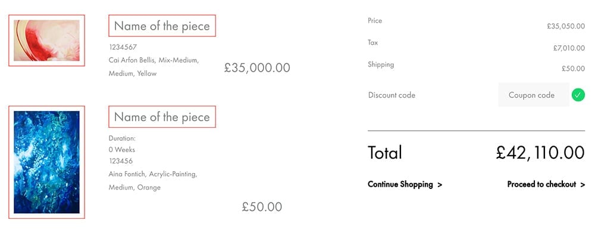The width and height of the screenshot is (595, 233).
Task: Click the Shipping cost £50.00 row
Action: (x=476, y=67)
